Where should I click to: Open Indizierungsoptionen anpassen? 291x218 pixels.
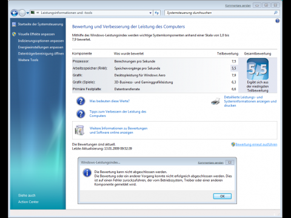pos(41,41)
